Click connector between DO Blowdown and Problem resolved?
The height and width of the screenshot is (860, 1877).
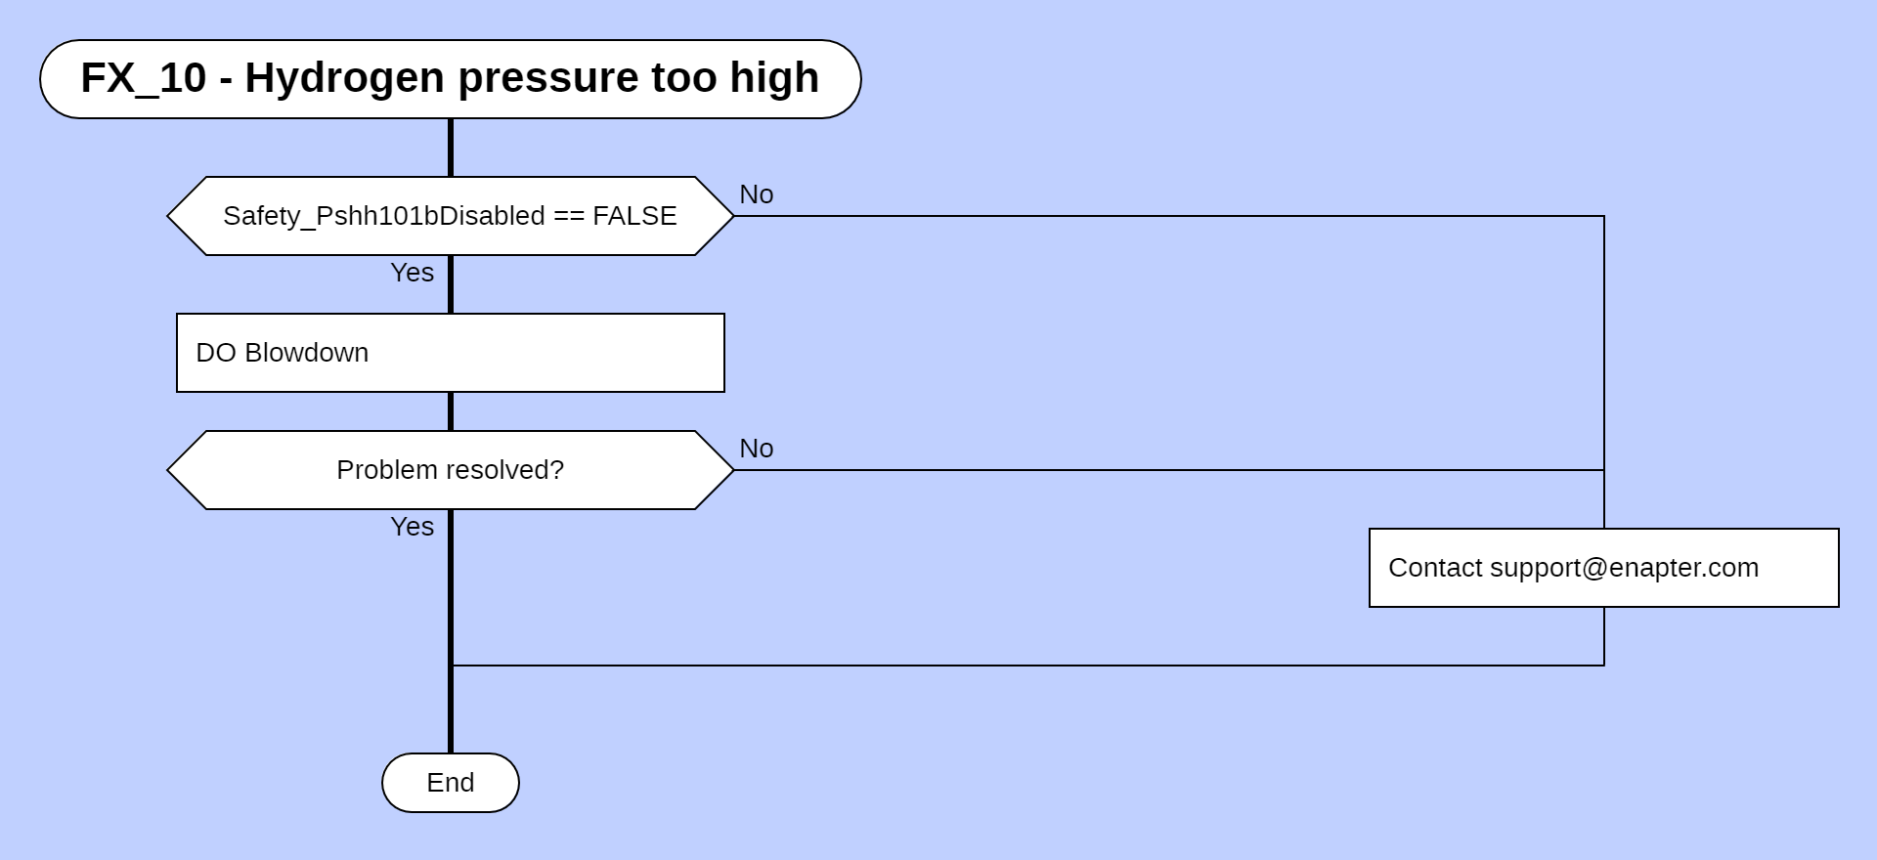[x=450, y=411]
